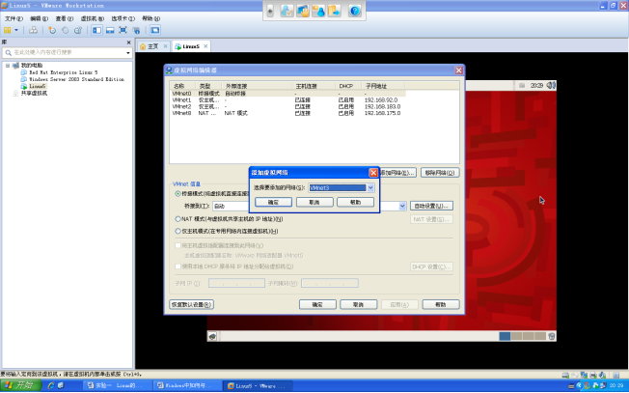Click 确定 at the network editor bottom
This screenshot has width=629, height=393.
pos(317,304)
